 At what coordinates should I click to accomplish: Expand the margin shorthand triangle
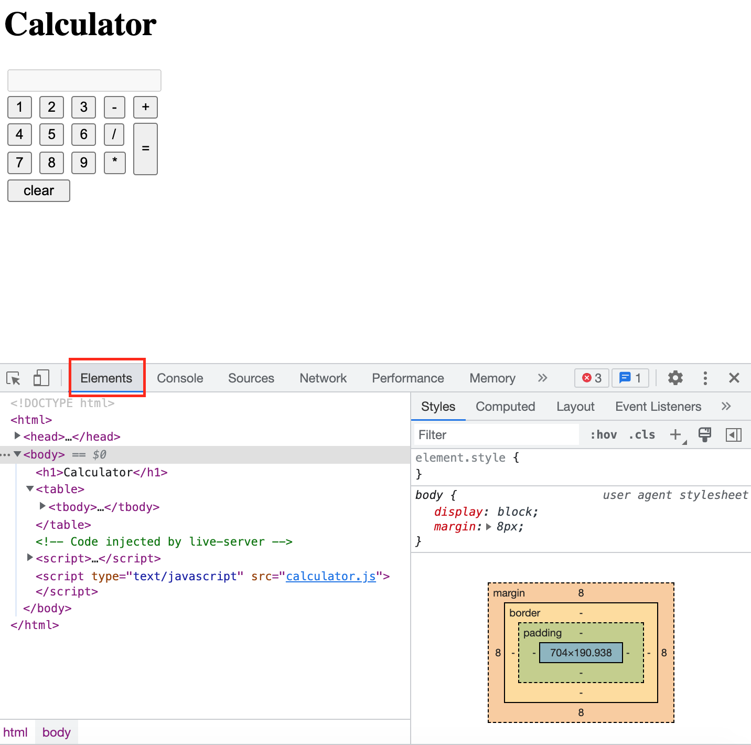tap(489, 527)
